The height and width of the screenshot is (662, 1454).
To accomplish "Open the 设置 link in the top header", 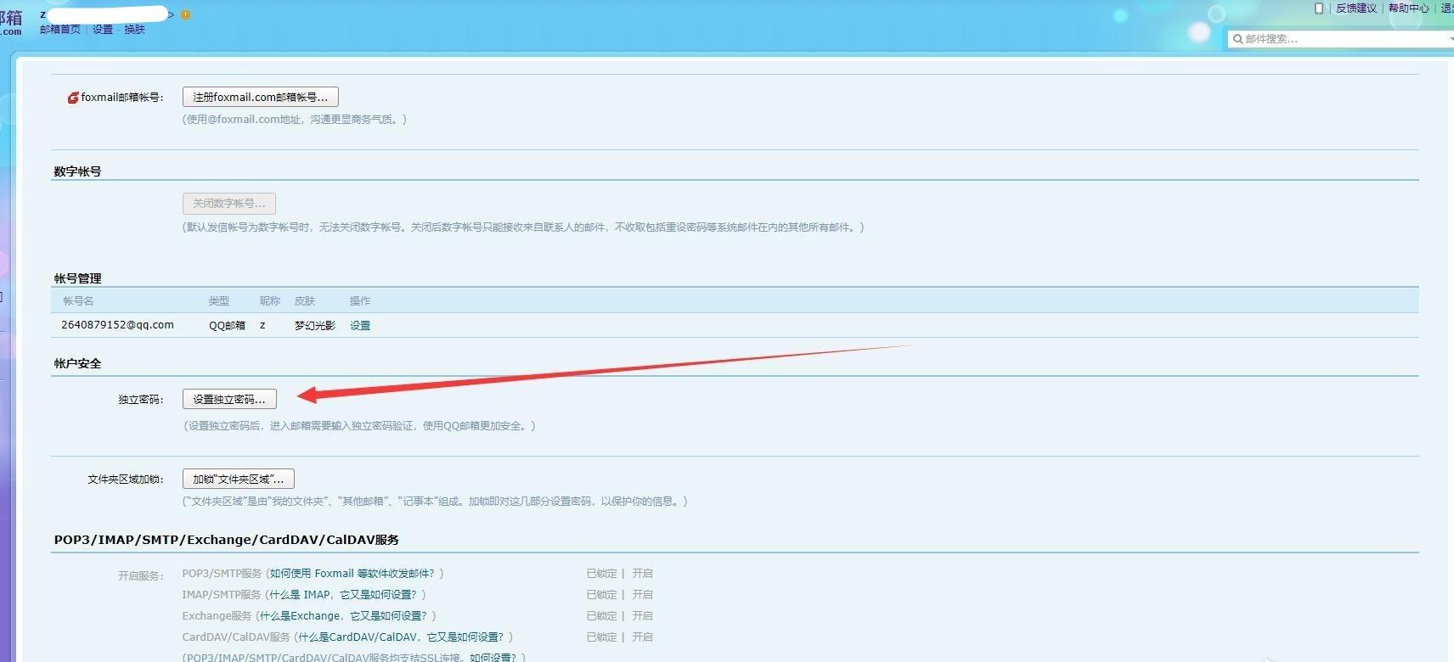I will (103, 29).
